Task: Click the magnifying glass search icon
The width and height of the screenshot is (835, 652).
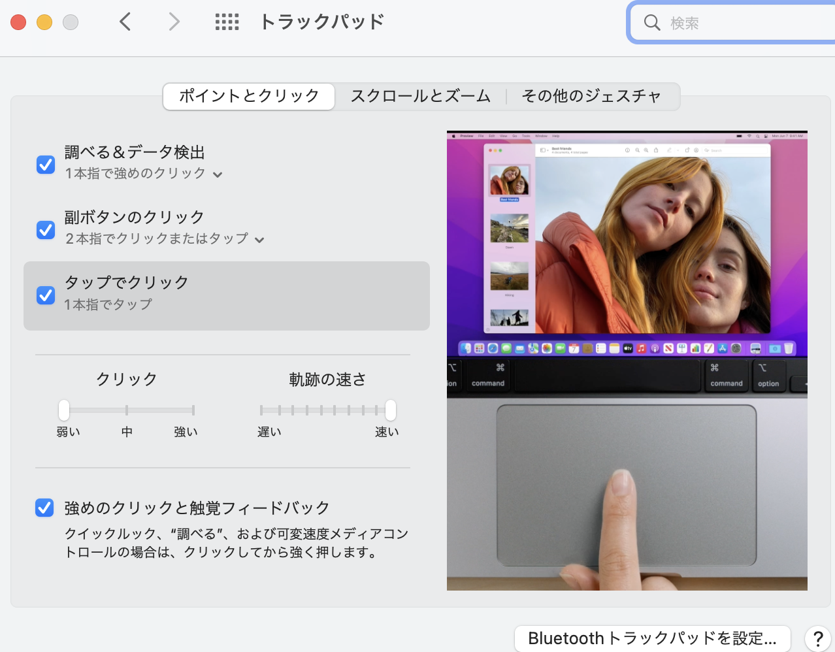Action: click(651, 22)
